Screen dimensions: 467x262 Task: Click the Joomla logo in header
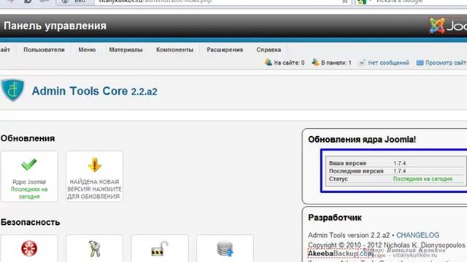pos(447,26)
